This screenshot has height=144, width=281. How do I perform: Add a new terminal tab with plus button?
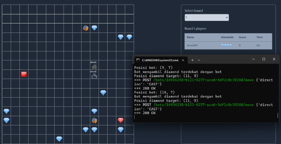point(192,60)
